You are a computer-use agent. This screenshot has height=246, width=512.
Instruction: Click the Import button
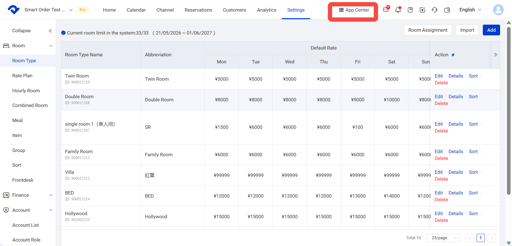[467, 30]
